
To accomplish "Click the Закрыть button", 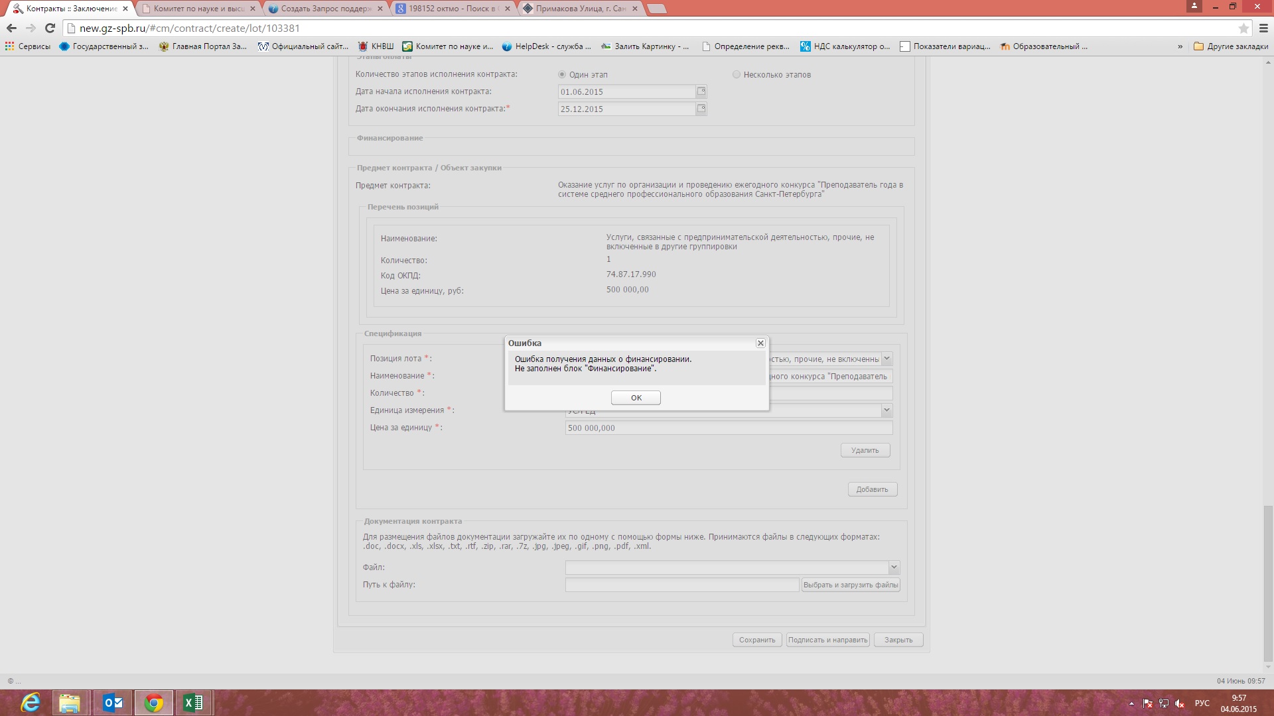I will point(898,640).
